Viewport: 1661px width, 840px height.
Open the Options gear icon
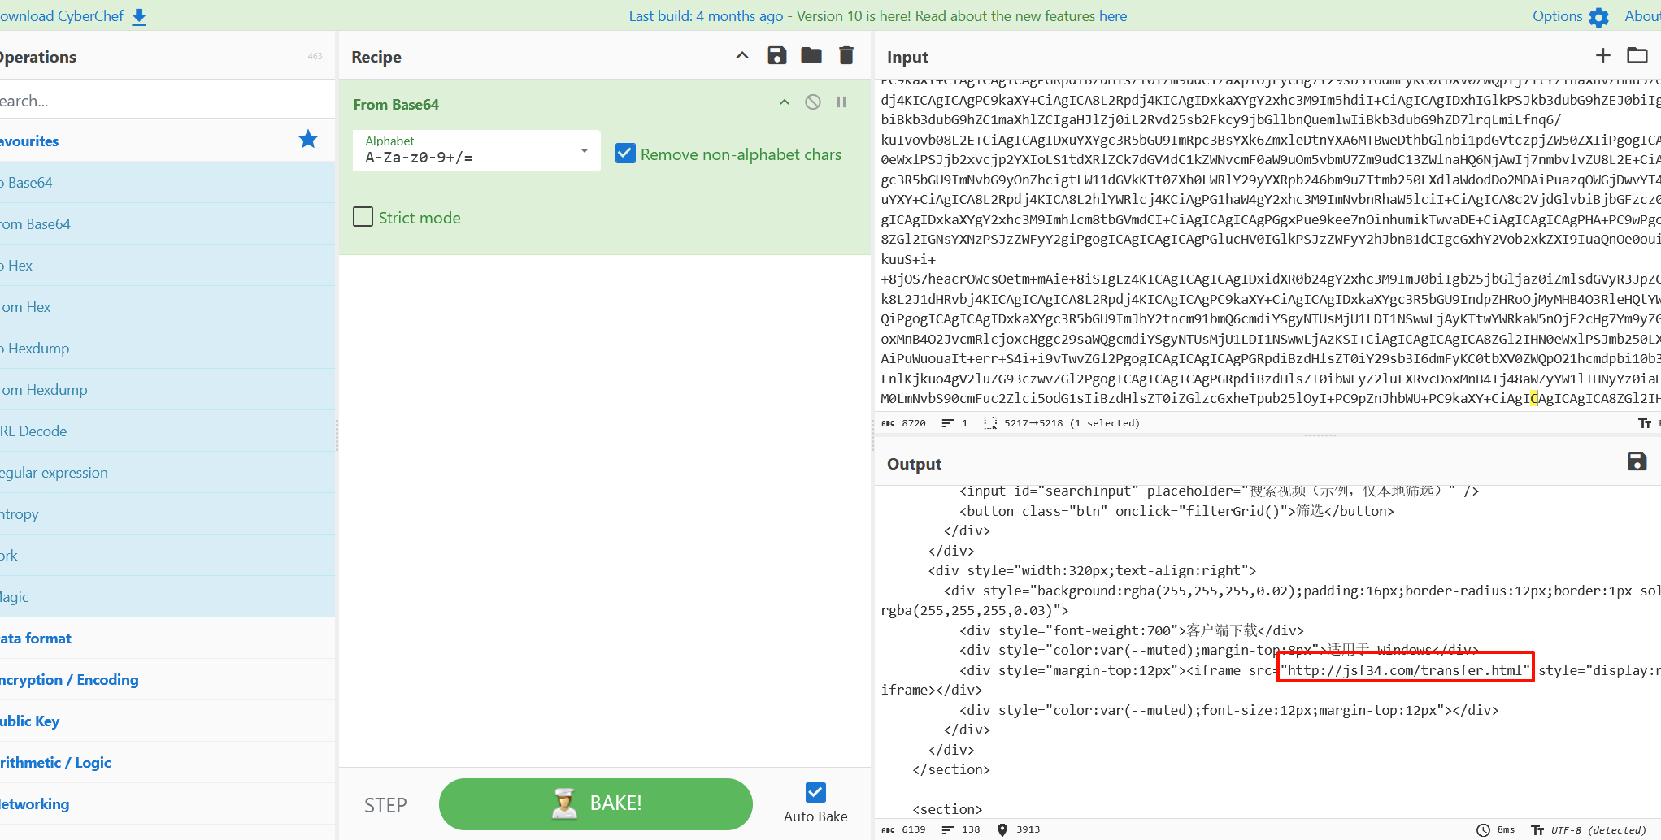click(1598, 17)
